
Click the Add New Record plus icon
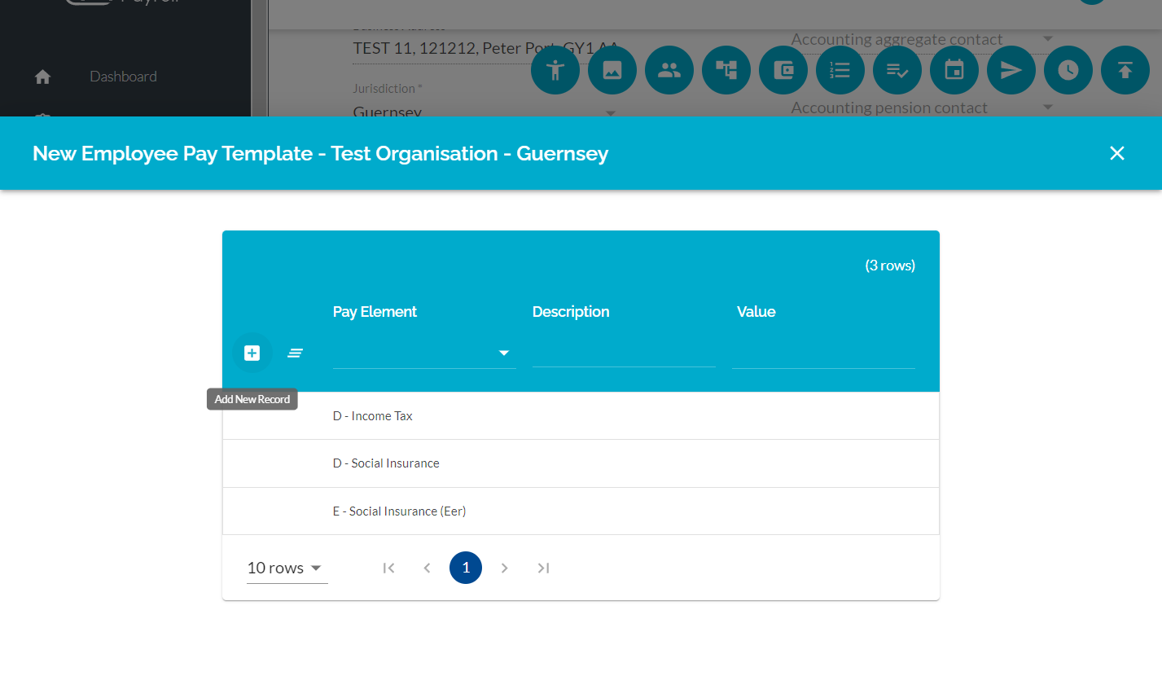pyautogui.click(x=252, y=353)
